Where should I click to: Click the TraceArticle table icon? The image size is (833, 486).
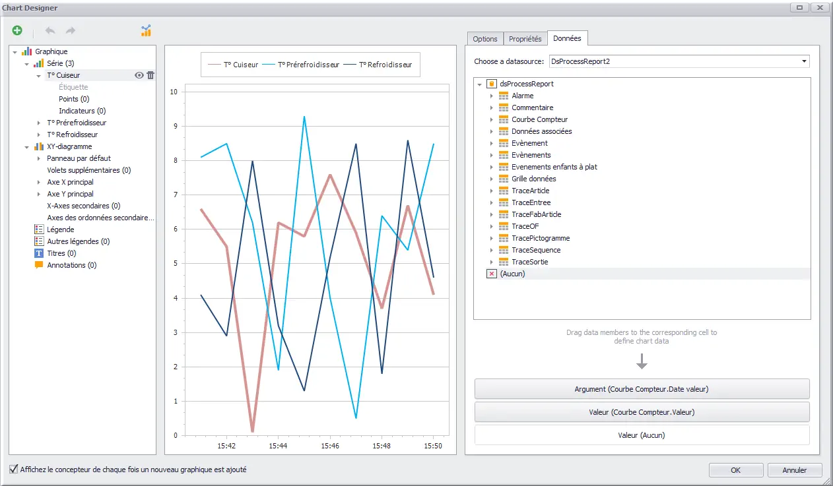click(x=504, y=191)
